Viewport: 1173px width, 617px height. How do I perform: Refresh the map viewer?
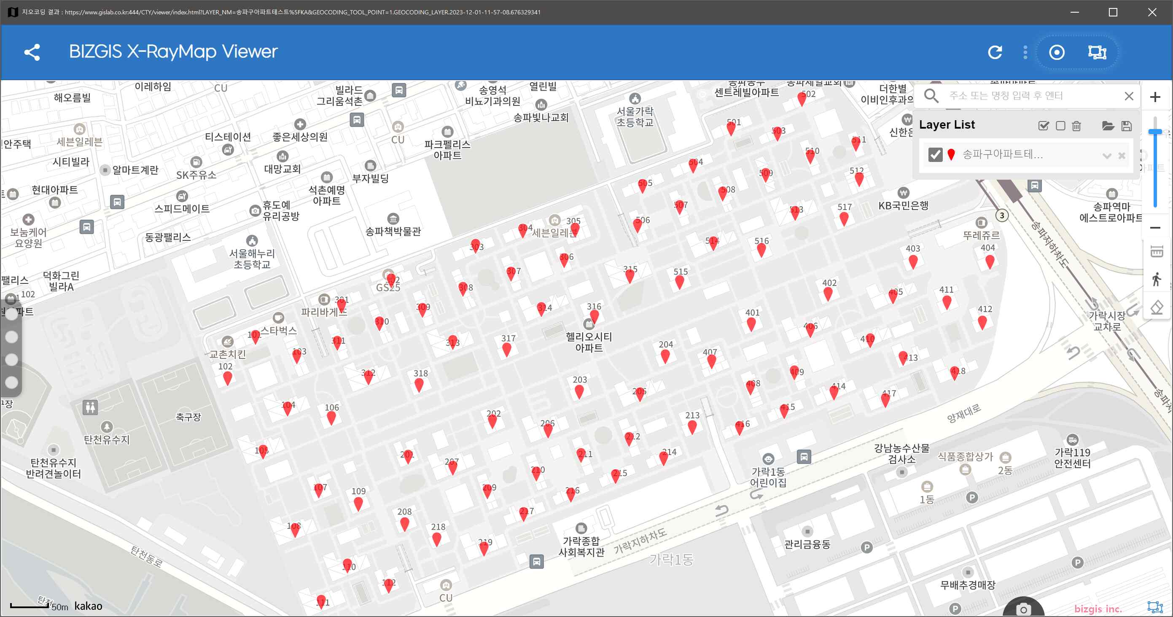coord(995,52)
